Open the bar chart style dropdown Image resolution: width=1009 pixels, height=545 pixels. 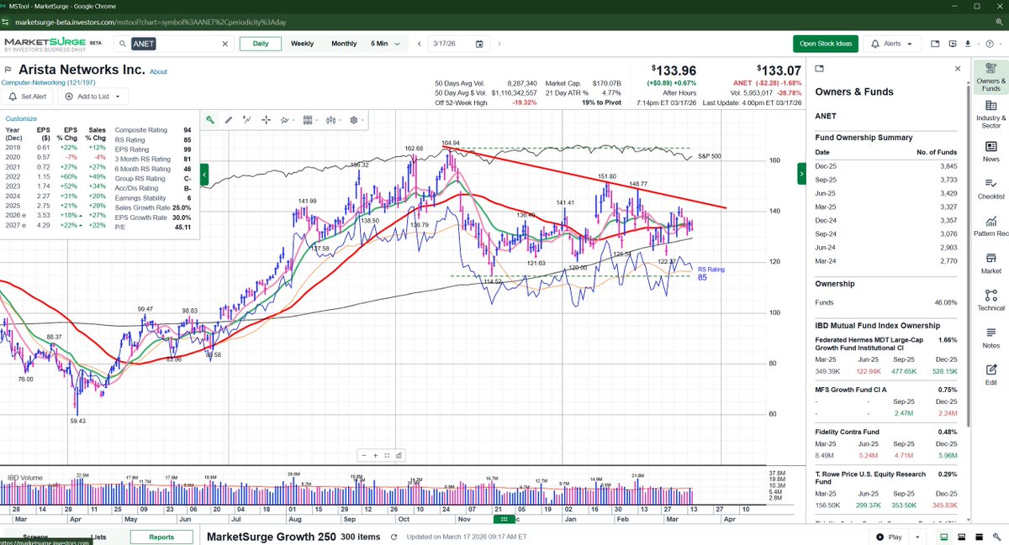click(310, 120)
